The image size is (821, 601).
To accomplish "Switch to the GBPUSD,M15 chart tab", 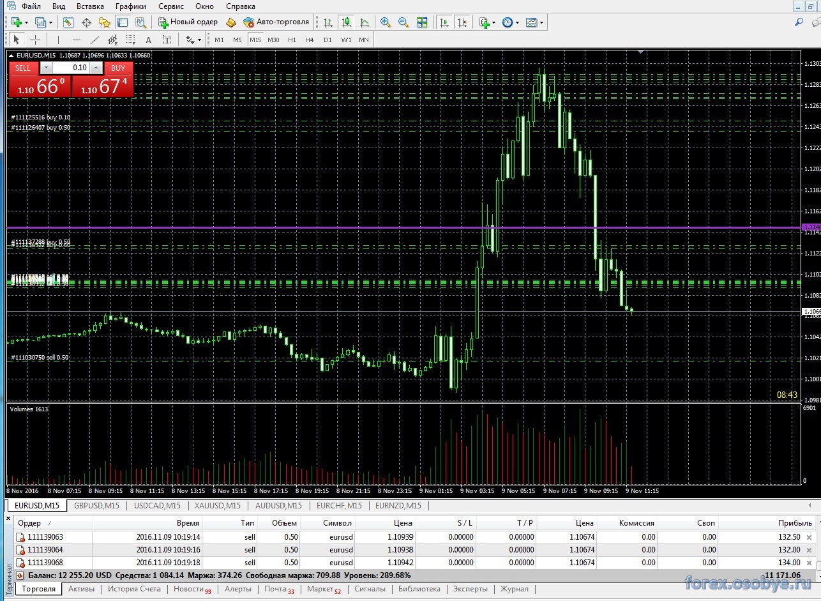I will click(96, 505).
